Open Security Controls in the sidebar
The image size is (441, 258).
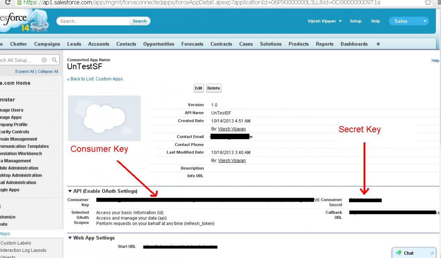click(x=15, y=132)
